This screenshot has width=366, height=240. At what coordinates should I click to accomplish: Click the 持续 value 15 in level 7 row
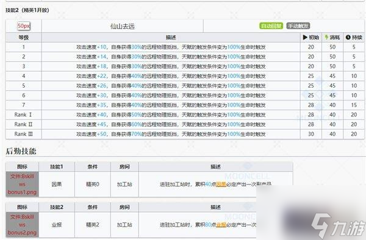coord(354,105)
